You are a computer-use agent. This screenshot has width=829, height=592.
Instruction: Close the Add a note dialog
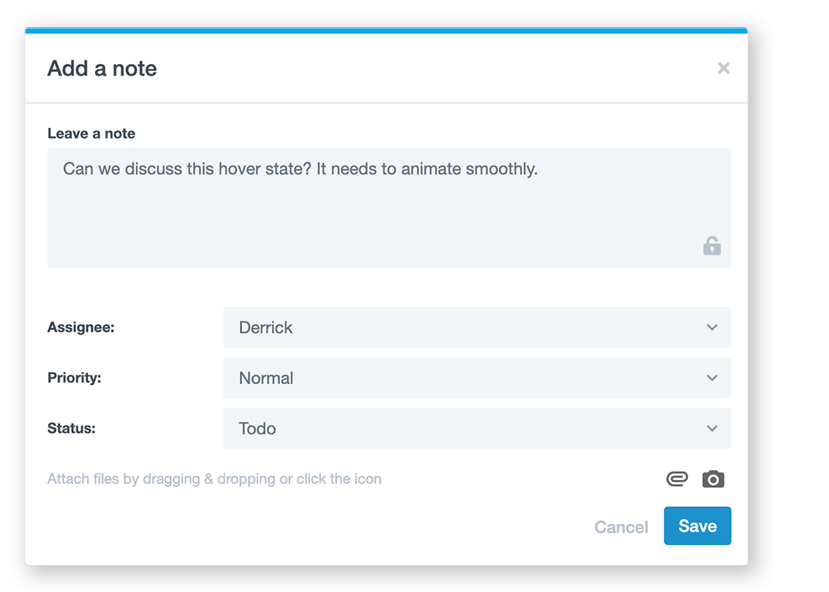(724, 68)
